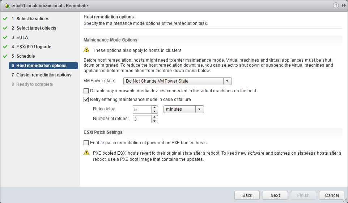Increase Number of retries with up arrow
The image size is (348, 203).
(x=155, y=117)
